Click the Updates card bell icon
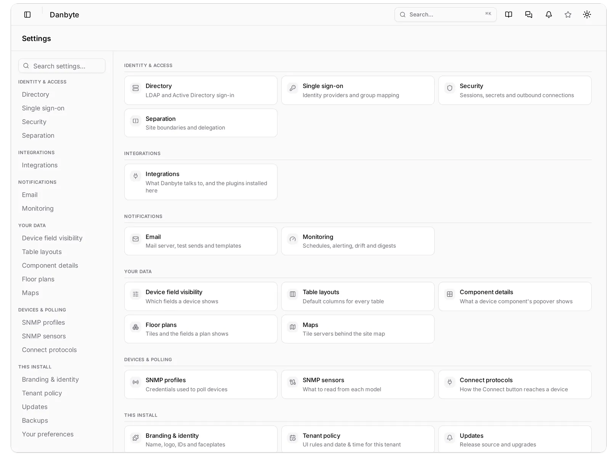610x456 pixels. (450, 438)
